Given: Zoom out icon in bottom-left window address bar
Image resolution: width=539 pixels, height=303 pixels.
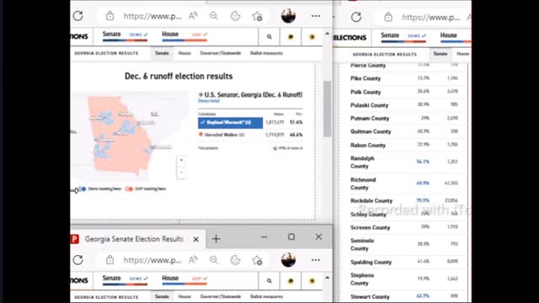Looking at the screenshot, I should (214, 260).
